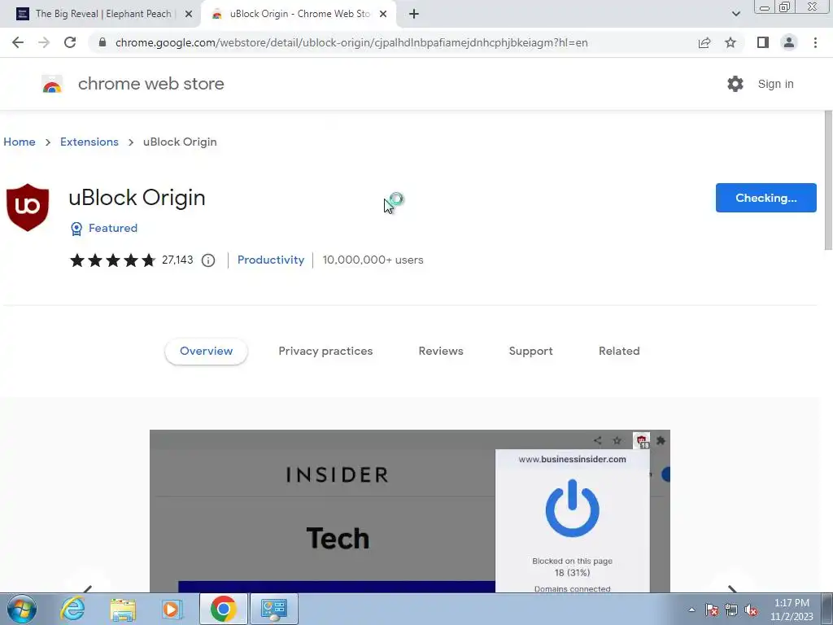
Task: Click the uBlock Origin shield logo
Action: [28, 208]
